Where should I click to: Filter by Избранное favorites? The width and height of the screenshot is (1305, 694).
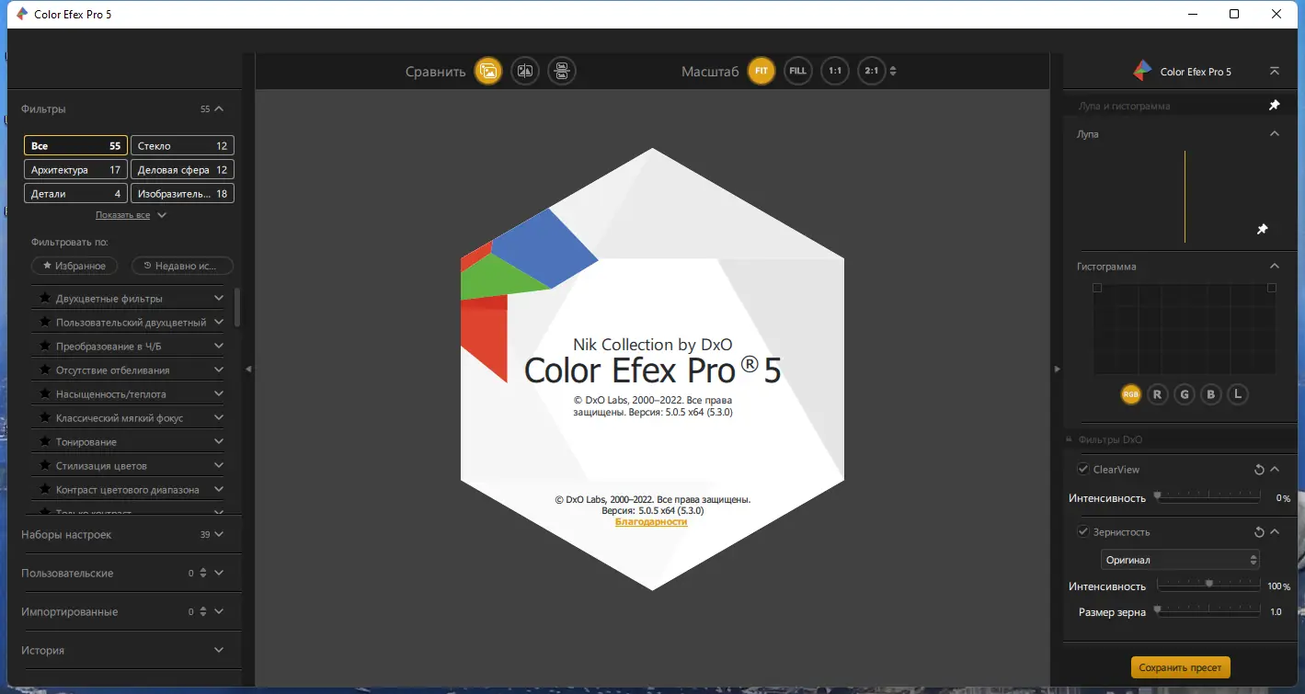(x=74, y=266)
